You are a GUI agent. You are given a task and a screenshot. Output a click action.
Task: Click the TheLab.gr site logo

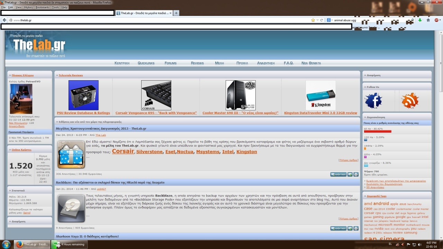pos(39,46)
